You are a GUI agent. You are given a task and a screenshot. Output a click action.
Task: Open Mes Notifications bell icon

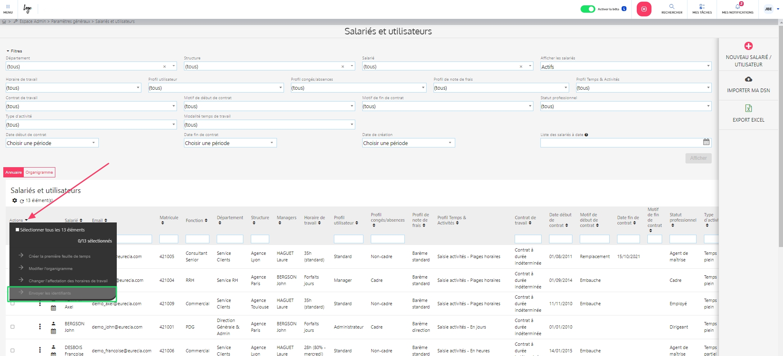point(738,7)
